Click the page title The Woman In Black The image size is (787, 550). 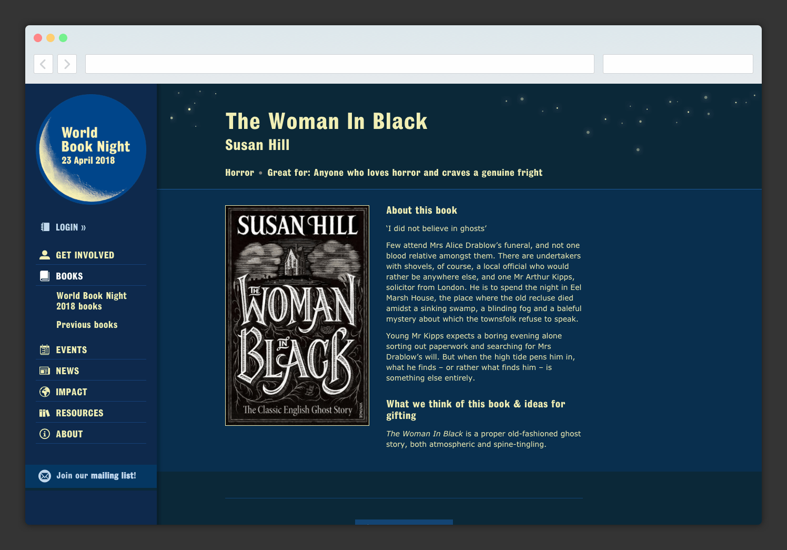[x=326, y=122]
